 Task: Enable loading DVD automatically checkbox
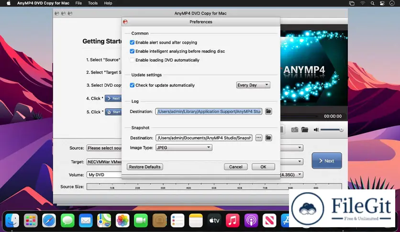coord(132,60)
